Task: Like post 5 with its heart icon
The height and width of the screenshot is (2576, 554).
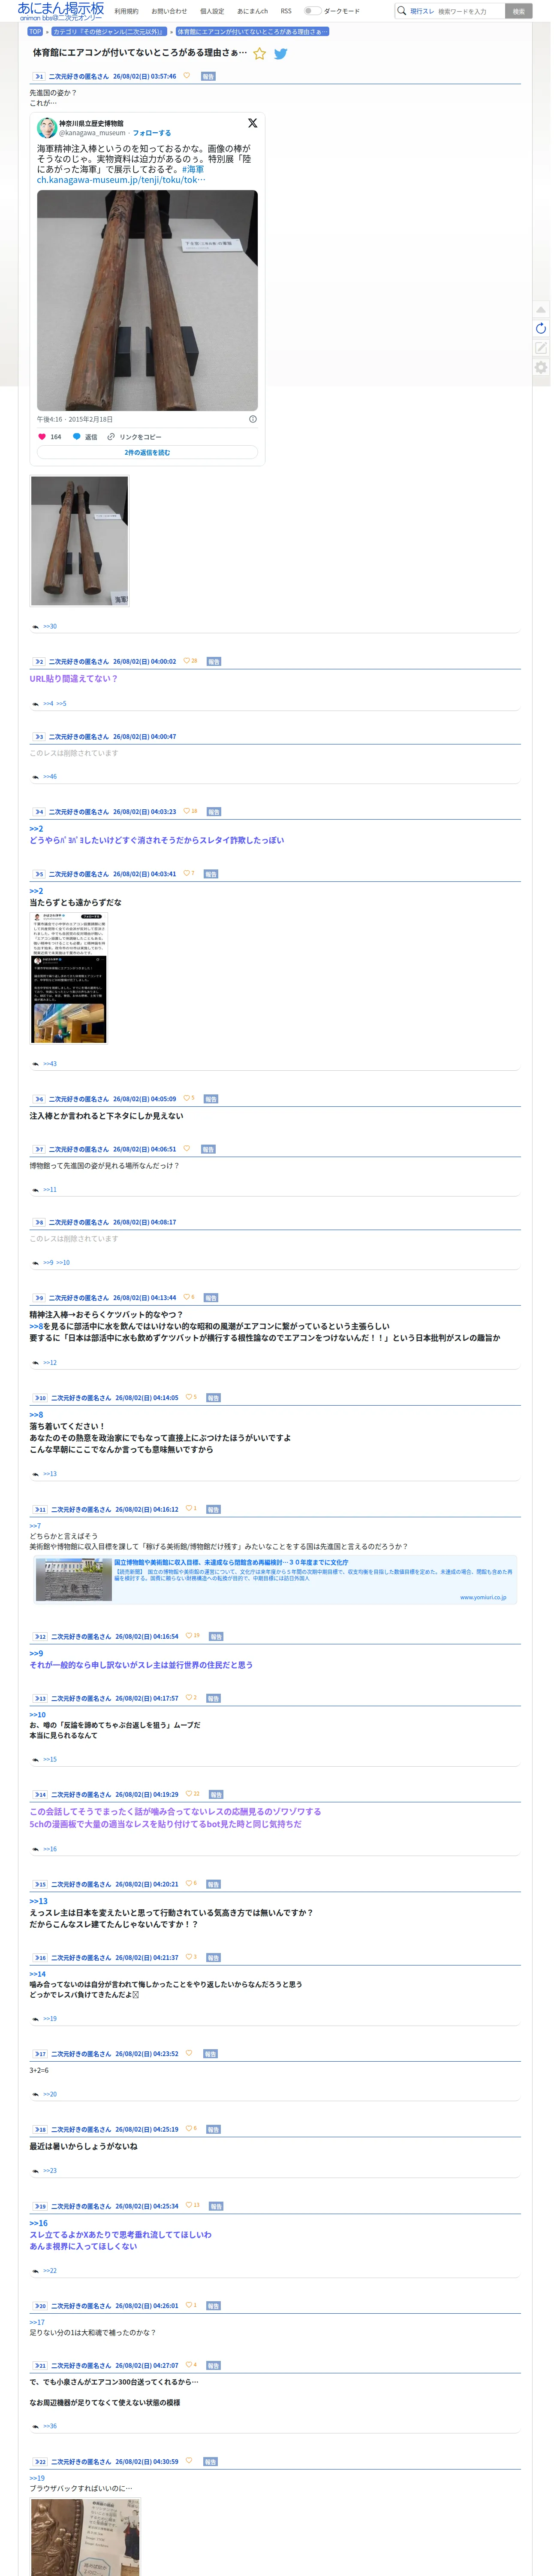Action: (x=186, y=873)
